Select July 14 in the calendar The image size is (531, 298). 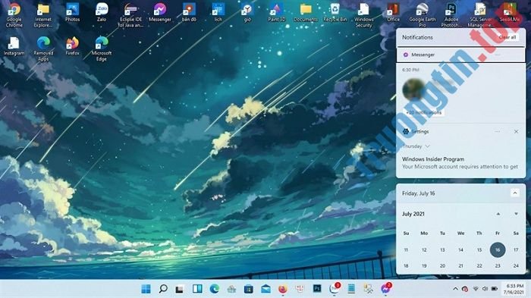tap(460, 250)
